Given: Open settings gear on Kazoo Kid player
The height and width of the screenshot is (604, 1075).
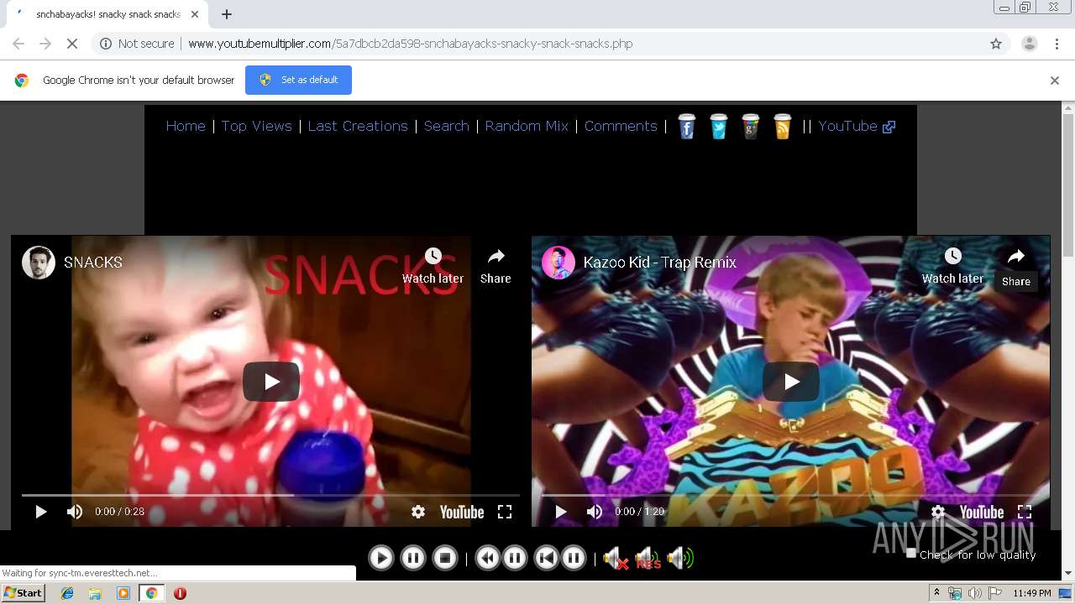Looking at the screenshot, I should click(x=938, y=512).
